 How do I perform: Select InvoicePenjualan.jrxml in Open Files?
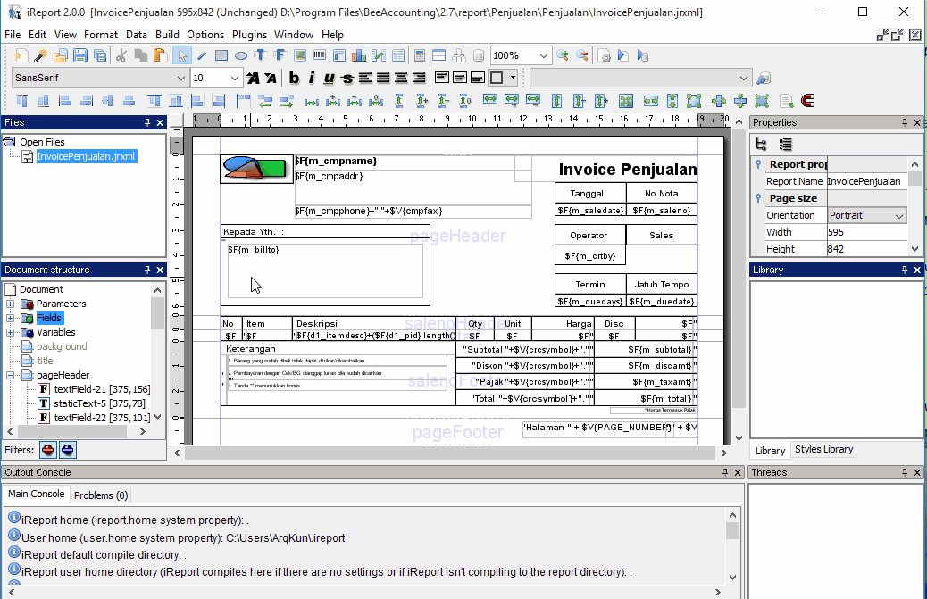[x=86, y=156]
